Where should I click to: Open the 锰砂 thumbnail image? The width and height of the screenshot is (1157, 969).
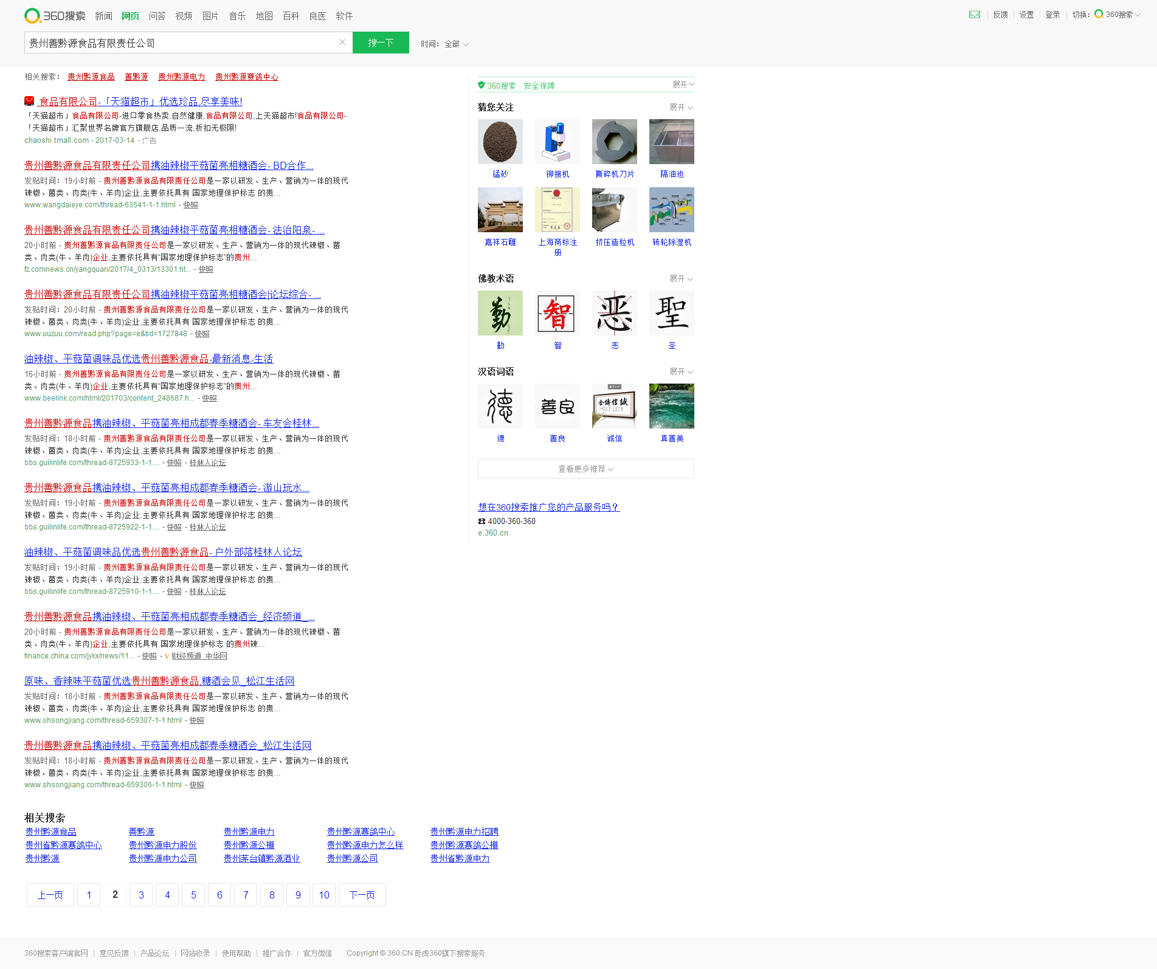[x=500, y=142]
